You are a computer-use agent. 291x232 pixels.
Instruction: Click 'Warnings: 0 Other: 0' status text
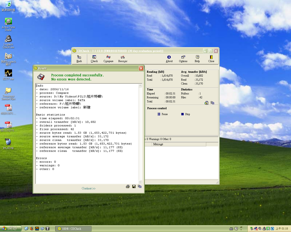coord(160,139)
